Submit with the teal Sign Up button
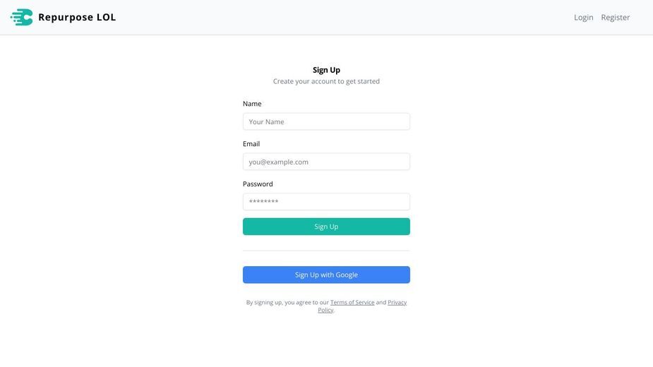Viewport: 653px width, 367px height. click(326, 227)
